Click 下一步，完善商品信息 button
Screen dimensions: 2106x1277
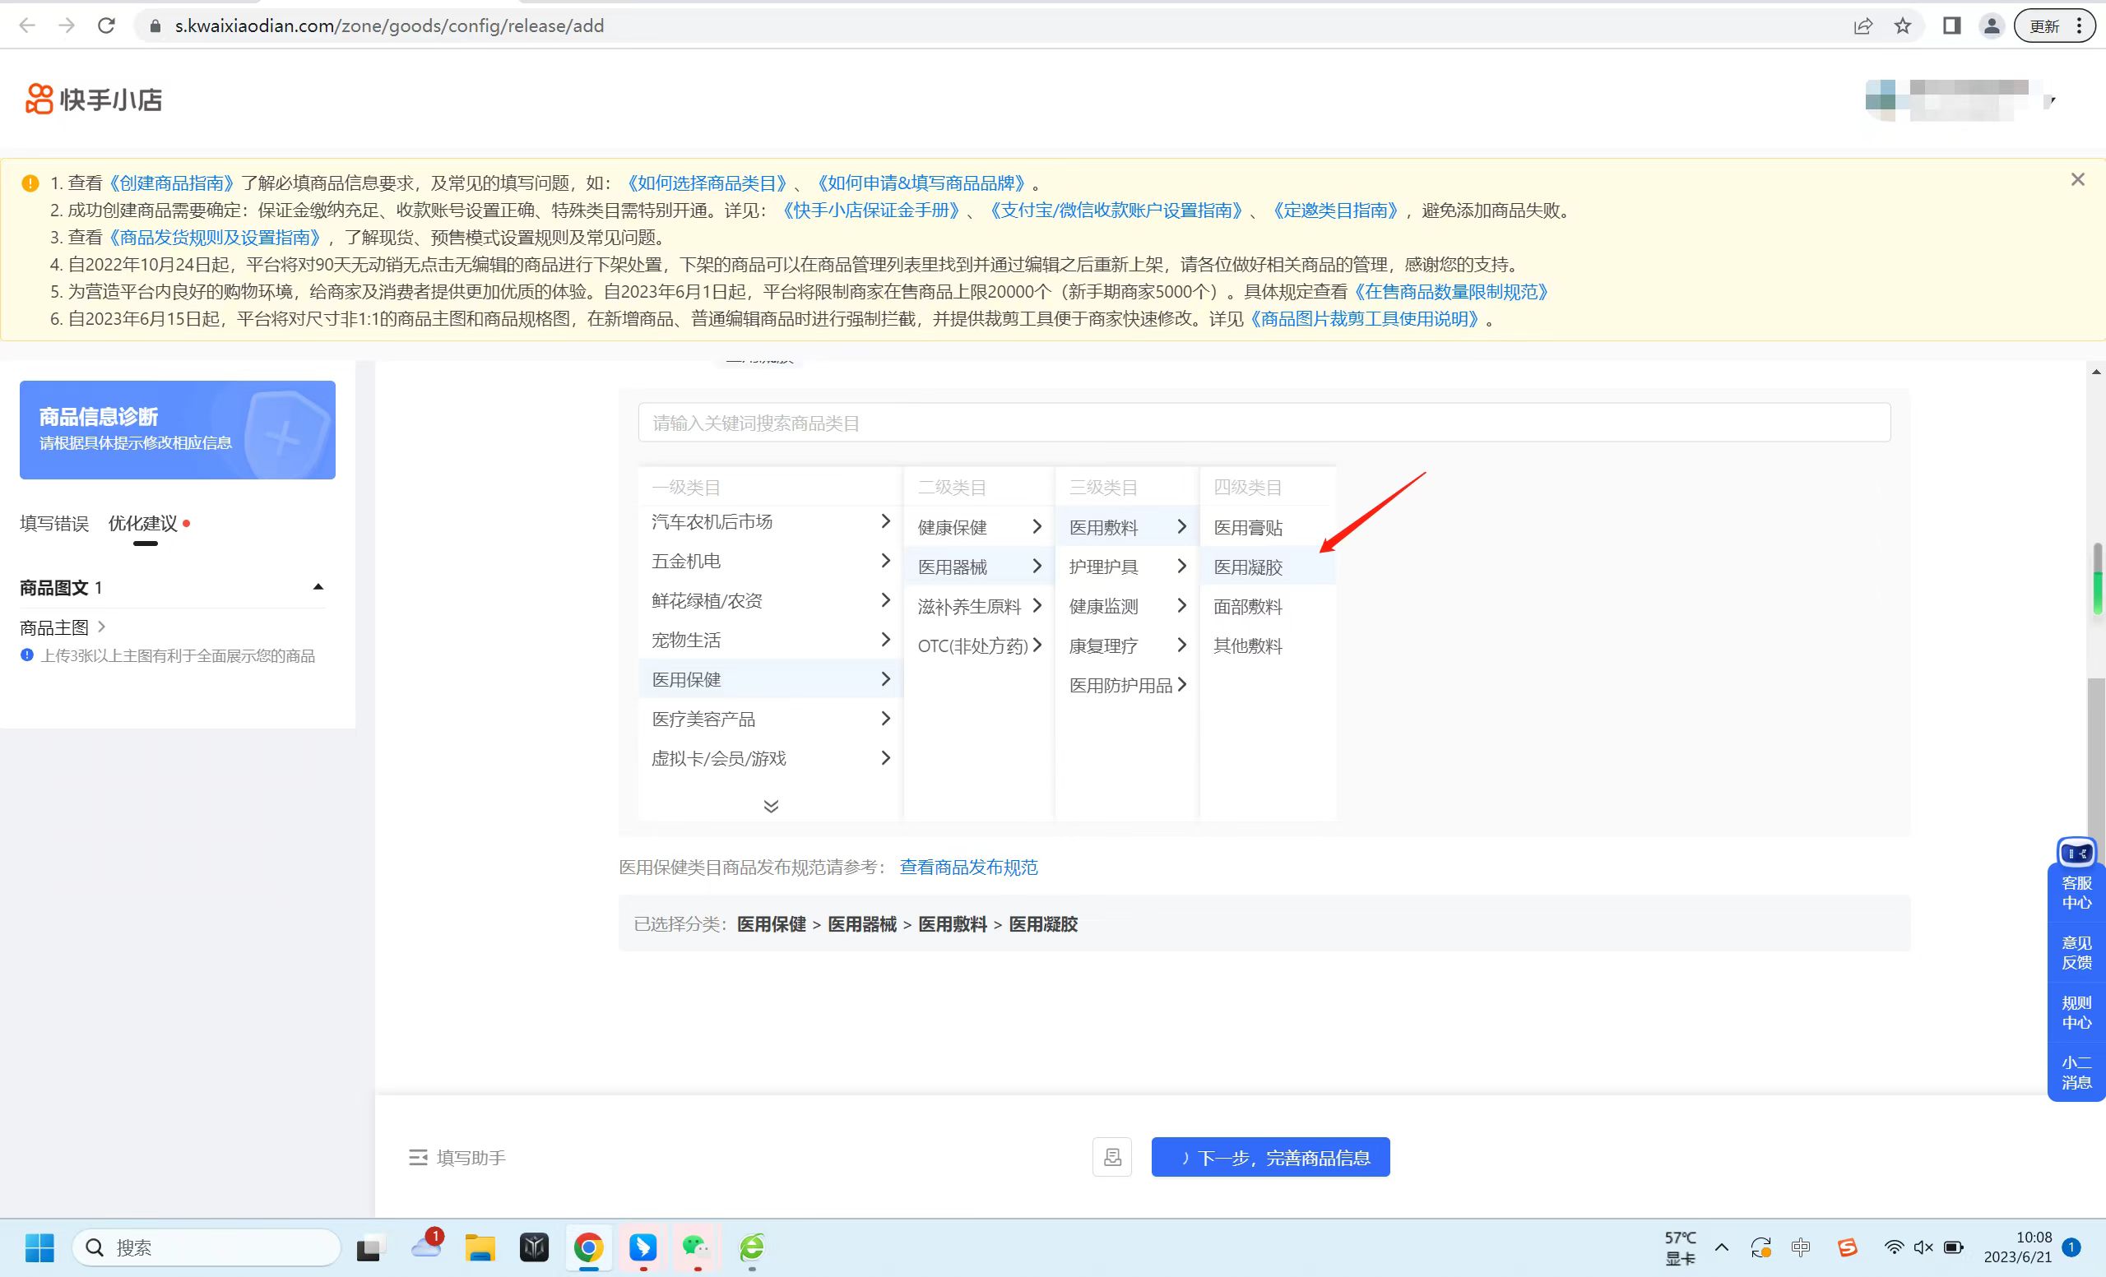coord(1269,1157)
